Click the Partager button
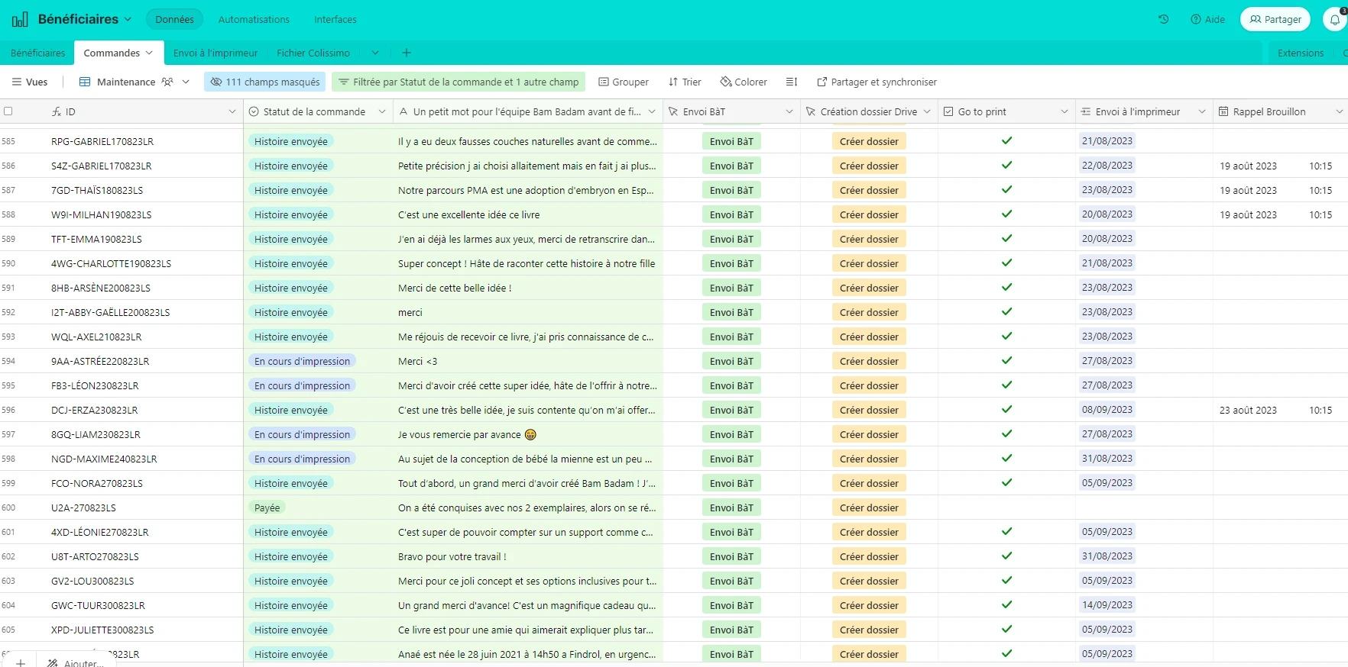Screen dimensions: 1348x667 point(1275,19)
